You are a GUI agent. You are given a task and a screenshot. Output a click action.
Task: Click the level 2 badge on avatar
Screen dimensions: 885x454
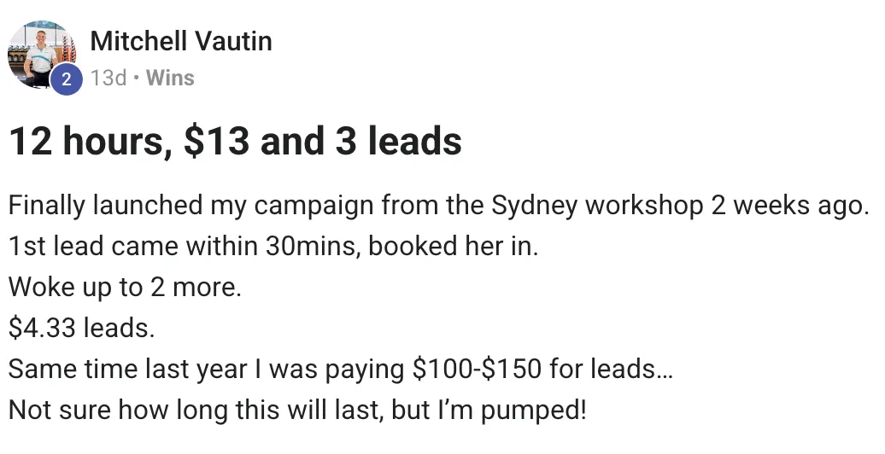pos(67,79)
